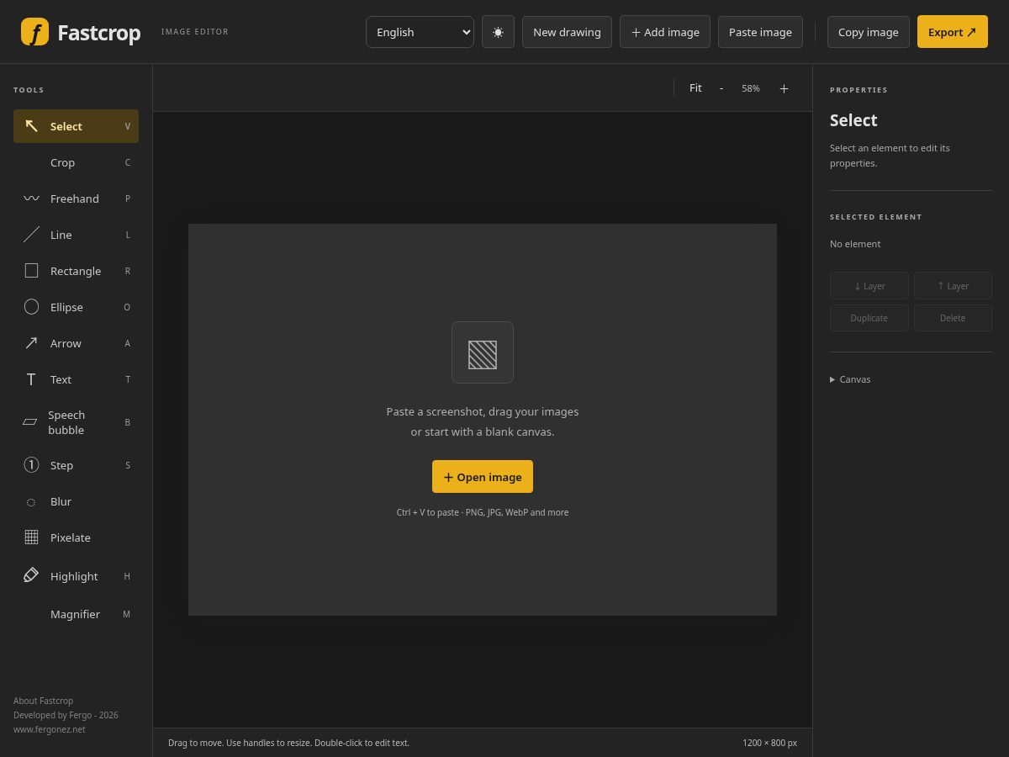This screenshot has width=1009, height=757.
Task: Click the Export button
Action: 953,32
